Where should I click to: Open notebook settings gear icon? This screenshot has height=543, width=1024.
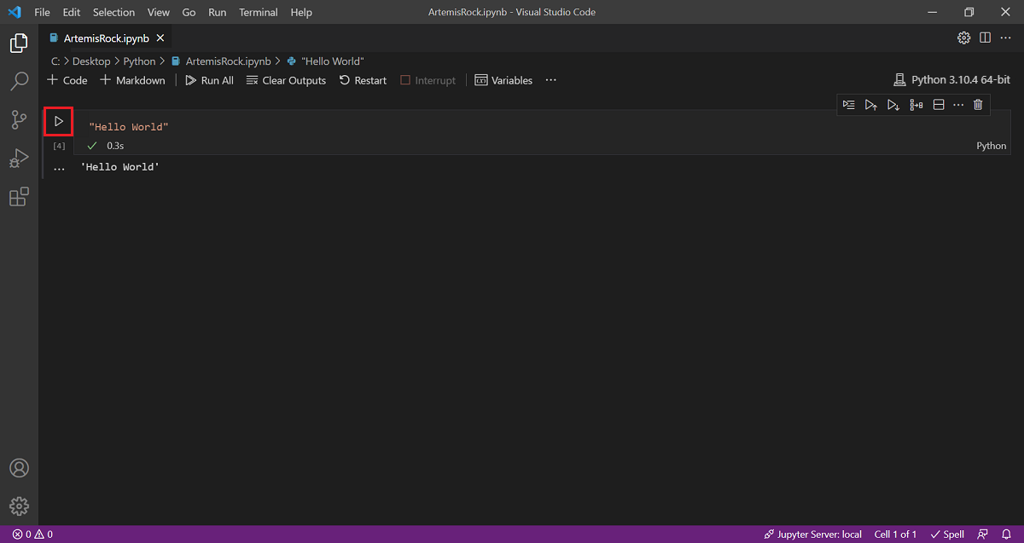tap(963, 38)
